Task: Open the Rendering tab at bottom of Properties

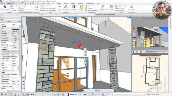Action: [x=17, y=91]
